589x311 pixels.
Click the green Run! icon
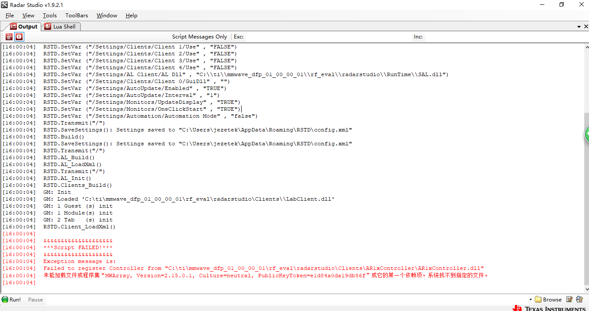coord(5,299)
